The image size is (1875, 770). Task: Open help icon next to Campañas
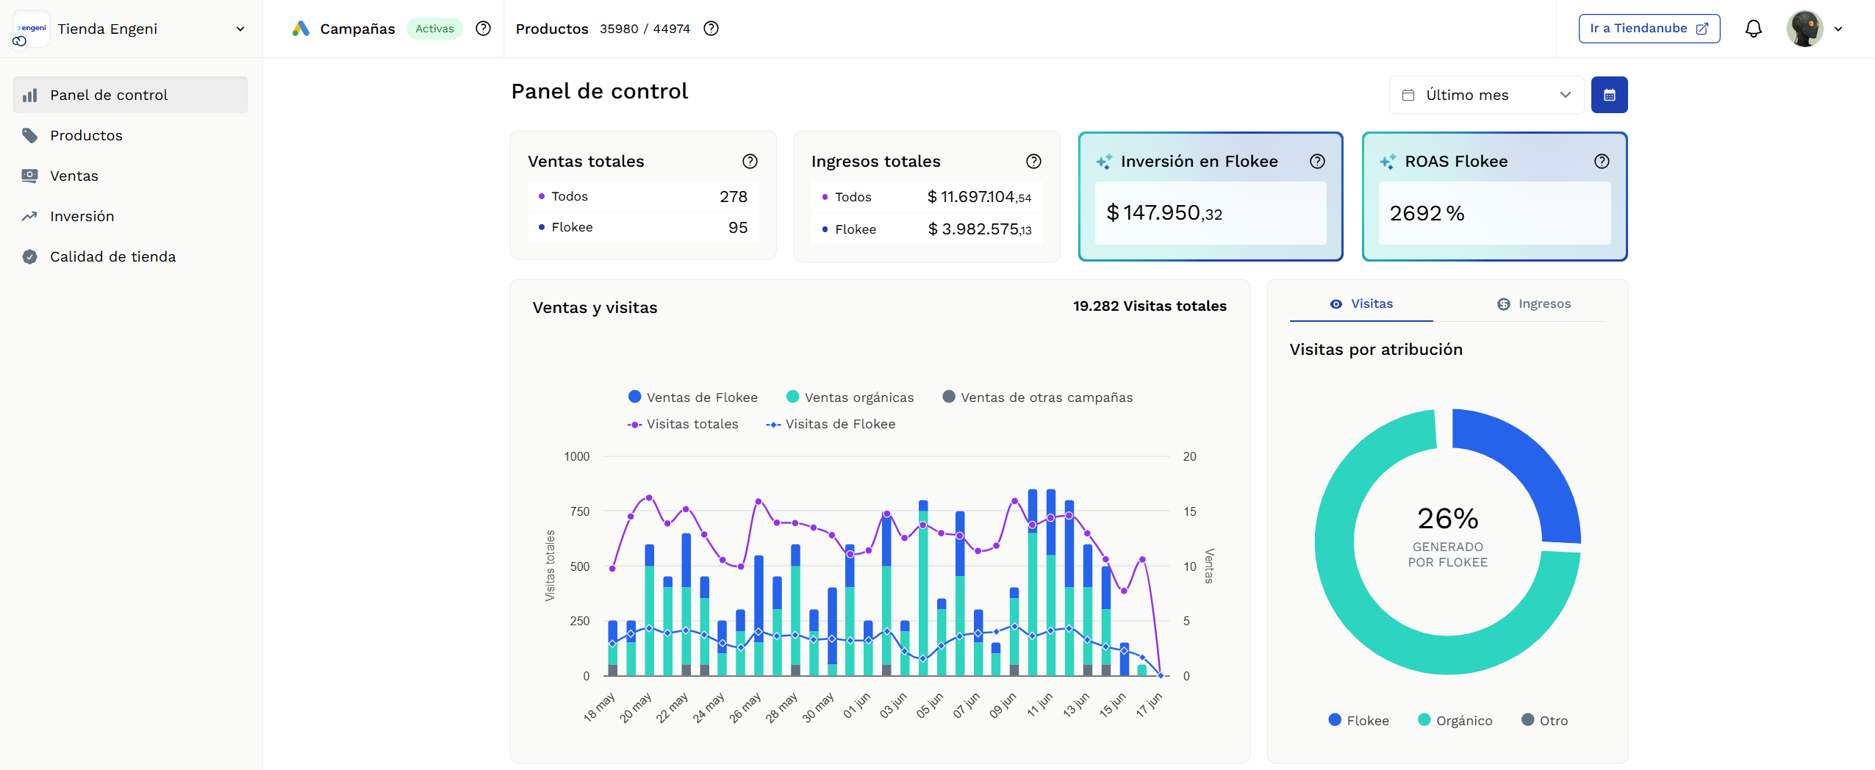click(x=483, y=29)
